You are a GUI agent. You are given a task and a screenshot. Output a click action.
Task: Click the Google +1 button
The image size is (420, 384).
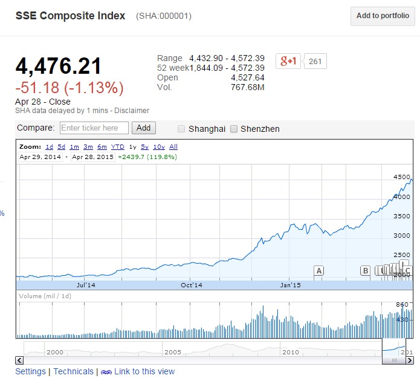pos(288,61)
